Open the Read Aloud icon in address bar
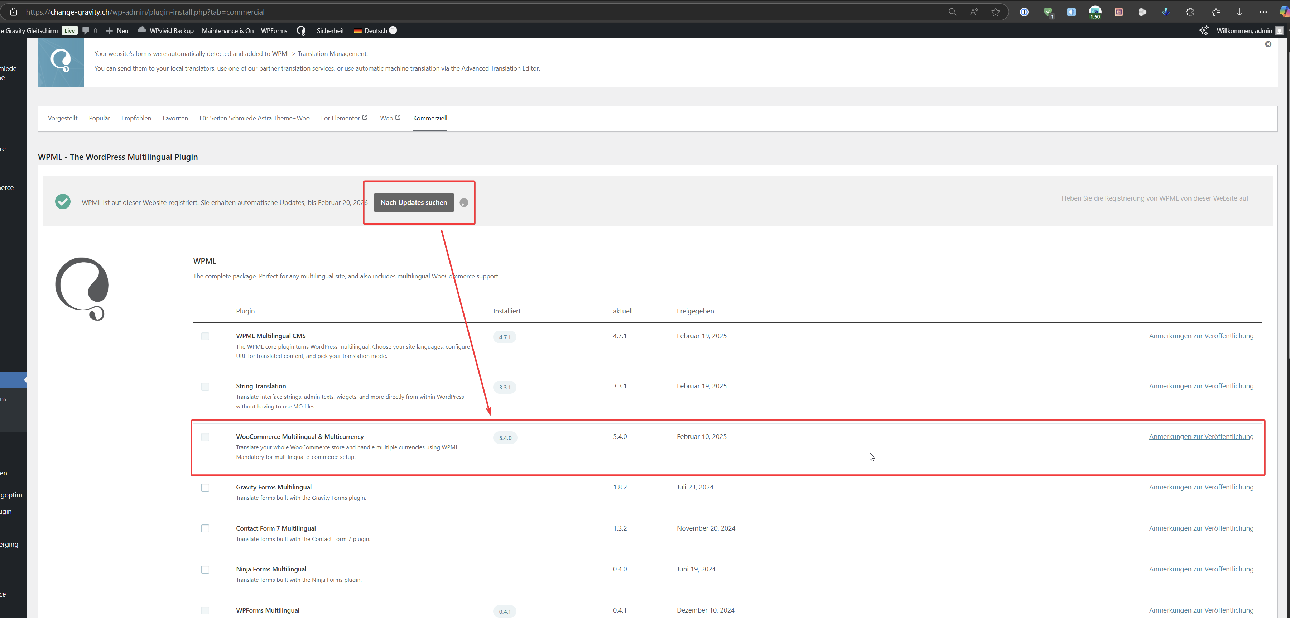The image size is (1290, 618). [x=974, y=11]
